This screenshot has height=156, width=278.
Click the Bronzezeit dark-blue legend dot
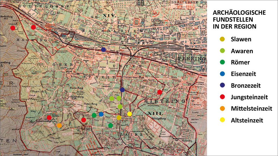point(222,85)
